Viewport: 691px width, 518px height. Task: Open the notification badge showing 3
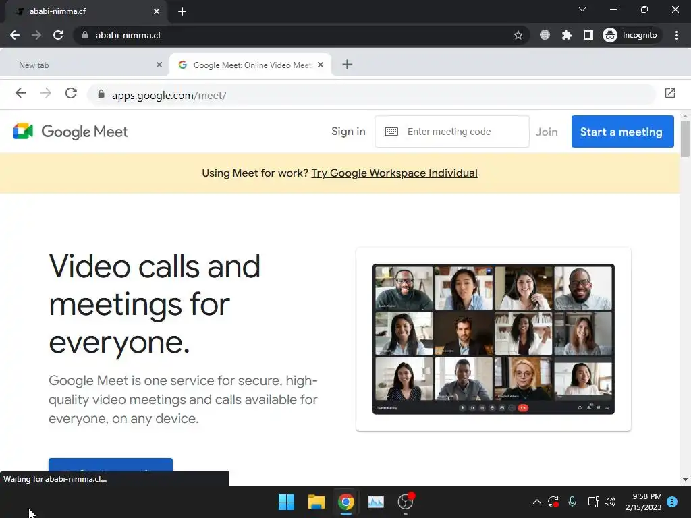(x=672, y=502)
